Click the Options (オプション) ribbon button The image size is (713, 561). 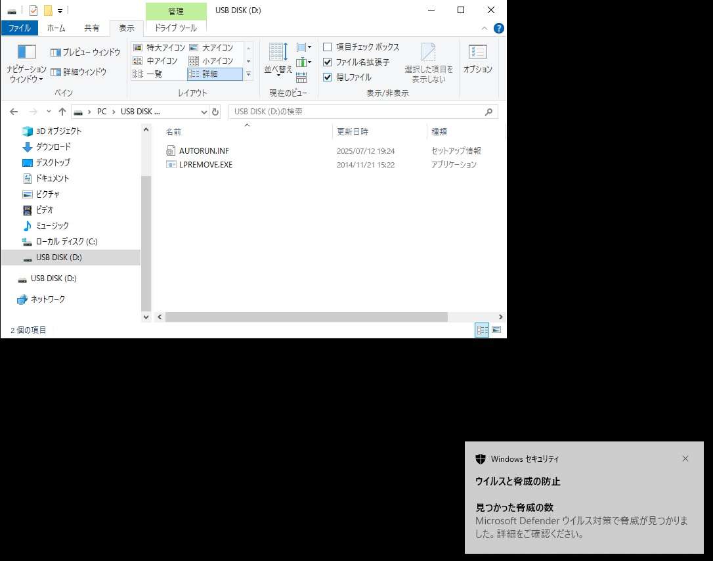[477, 58]
